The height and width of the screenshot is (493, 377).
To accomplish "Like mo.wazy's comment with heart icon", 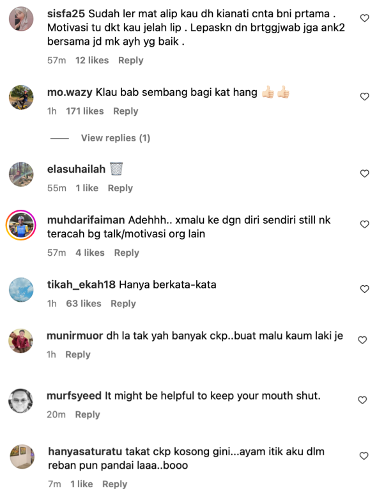I will [364, 97].
